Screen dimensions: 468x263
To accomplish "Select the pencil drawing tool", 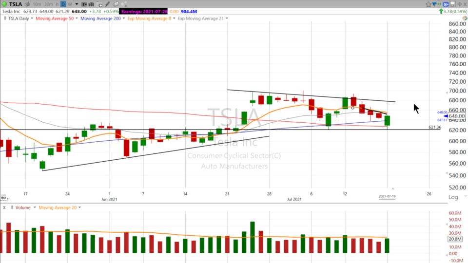I will click(x=107, y=4).
